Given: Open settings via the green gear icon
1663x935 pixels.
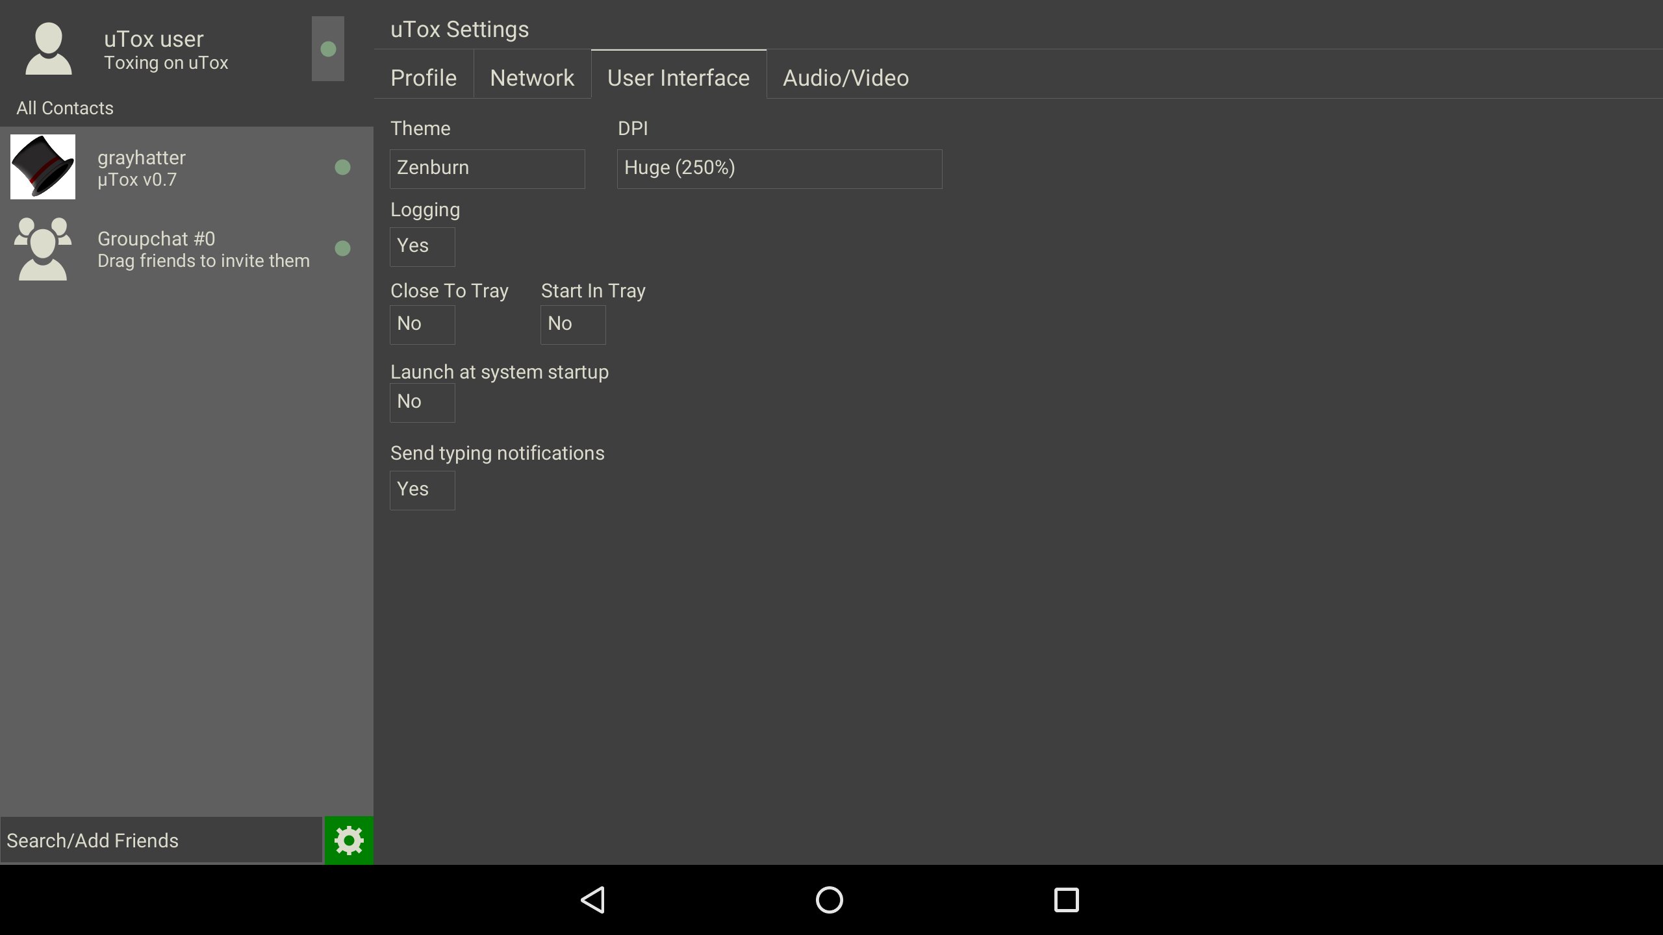Looking at the screenshot, I should point(349,840).
